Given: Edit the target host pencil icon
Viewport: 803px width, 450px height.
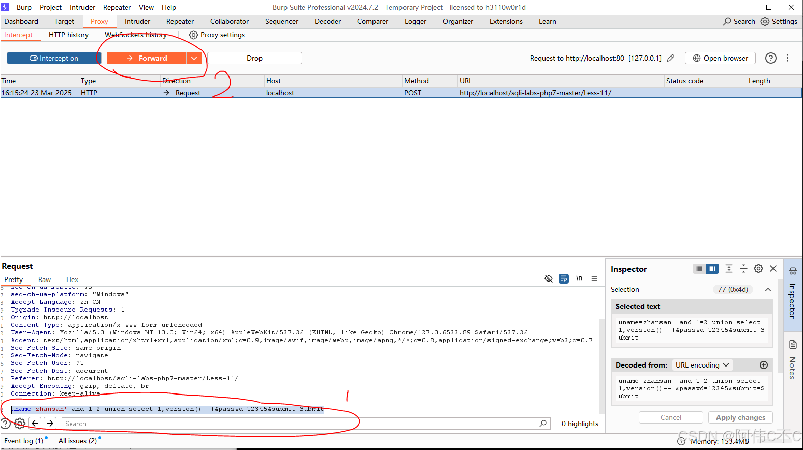Looking at the screenshot, I should pyautogui.click(x=671, y=58).
